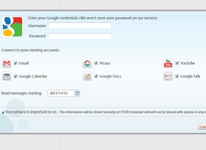
Task: Click the YouTube icon
Action: [x=168, y=63]
